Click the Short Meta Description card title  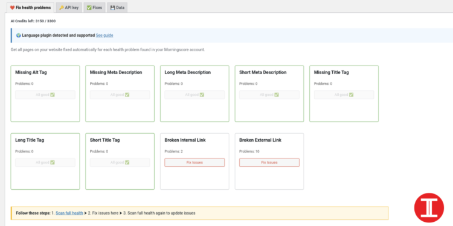263,72
